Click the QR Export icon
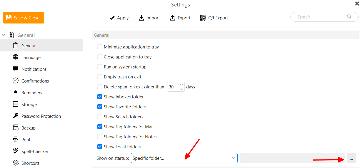This screenshot has height=168, width=363. pyautogui.click(x=203, y=18)
